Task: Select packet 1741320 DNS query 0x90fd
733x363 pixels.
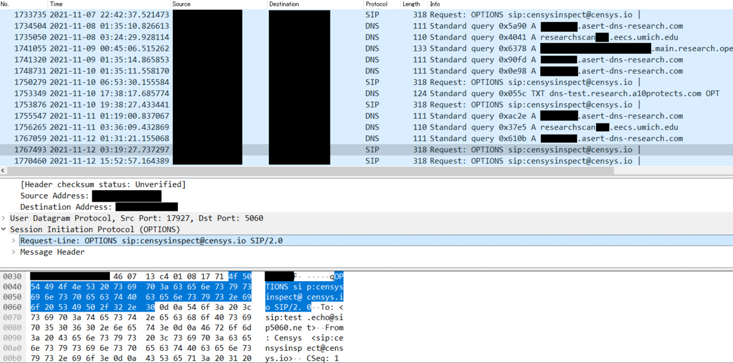Action: (x=366, y=59)
